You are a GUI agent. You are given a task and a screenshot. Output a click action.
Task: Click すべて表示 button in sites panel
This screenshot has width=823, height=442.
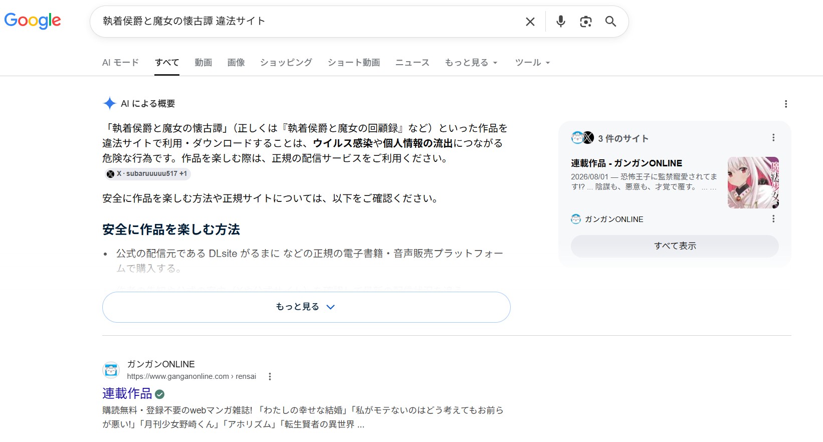click(675, 246)
